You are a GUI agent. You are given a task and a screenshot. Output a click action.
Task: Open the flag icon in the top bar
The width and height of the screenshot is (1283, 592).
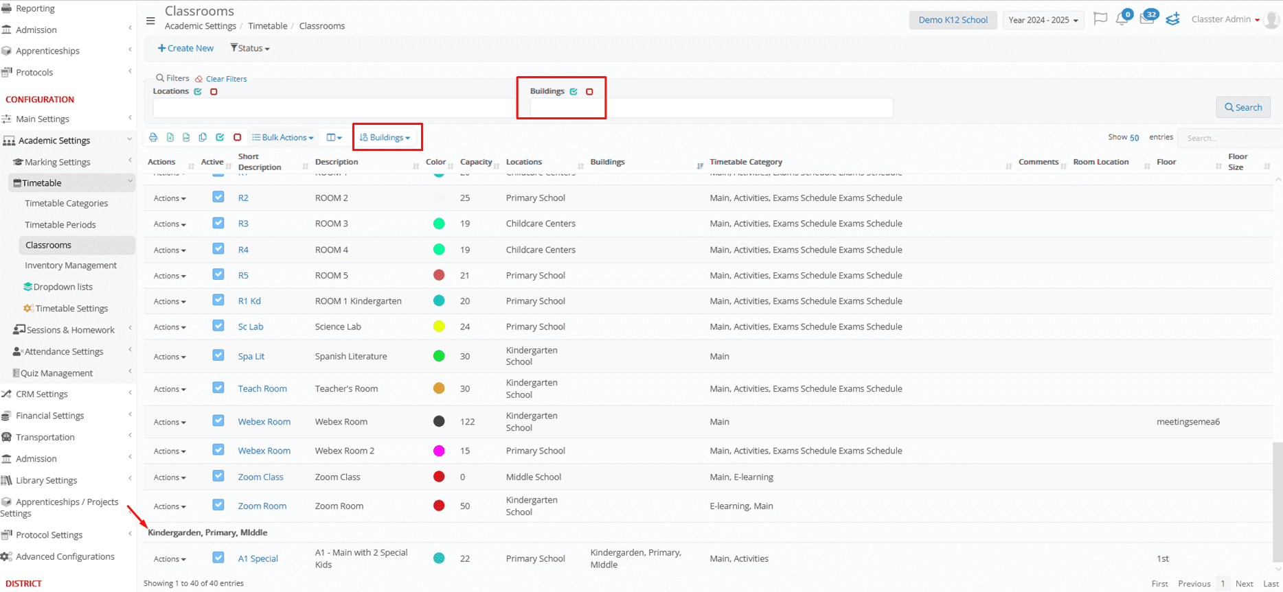(x=1100, y=19)
